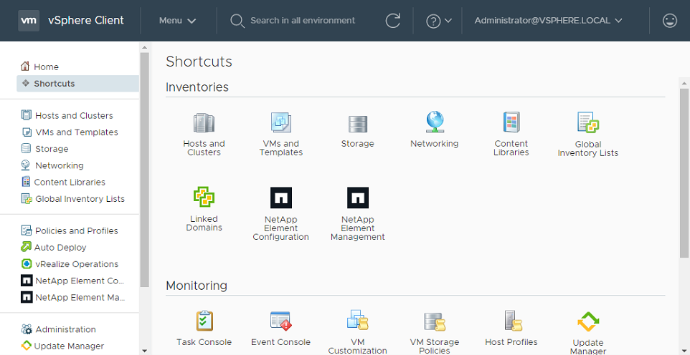Expand the Menu dropdown
Image resolution: width=690 pixels, height=355 pixels.
(177, 21)
